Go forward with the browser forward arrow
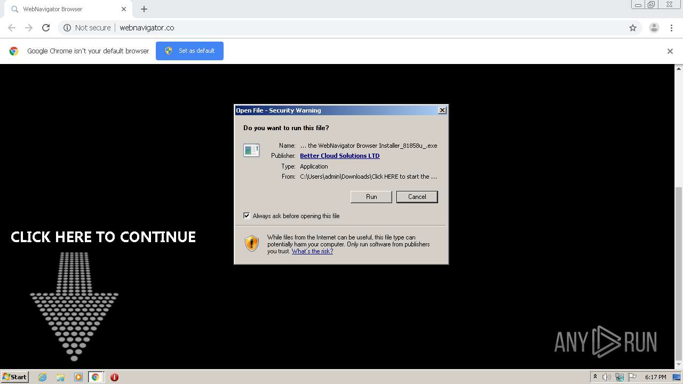Image resolution: width=683 pixels, height=384 pixels. pyautogui.click(x=29, y=28)
